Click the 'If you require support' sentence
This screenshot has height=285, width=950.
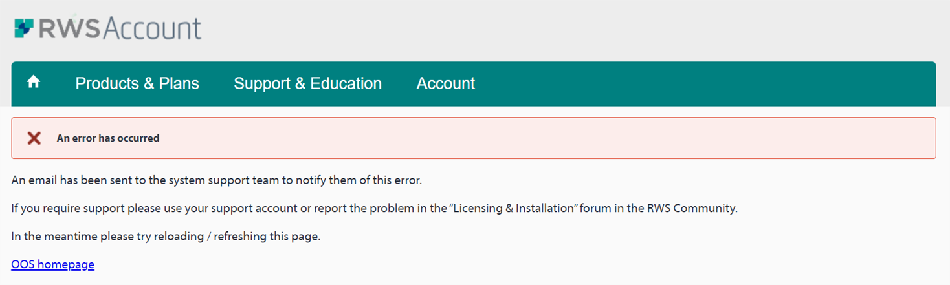(x=375, y=209)
